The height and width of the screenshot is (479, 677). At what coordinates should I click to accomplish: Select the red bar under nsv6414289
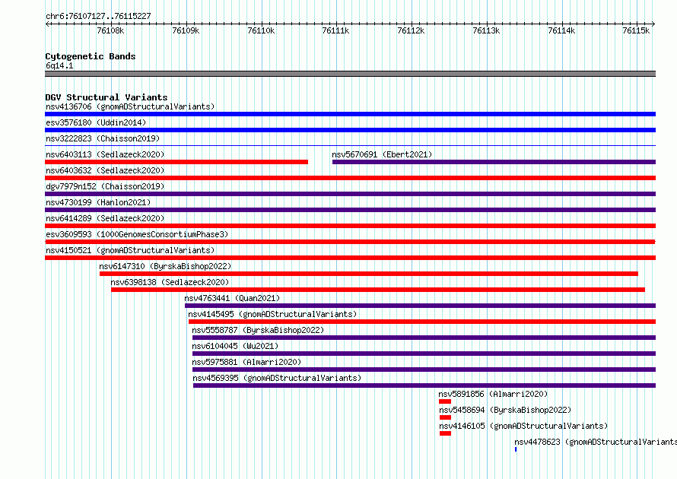(x=350, y=226)
